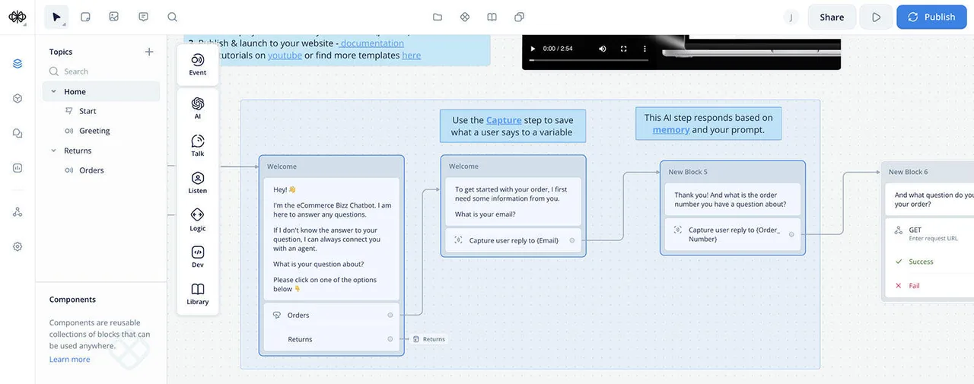974x384 pixels.
Task: Open the Event step menu
Action: click(x=198, y=65)
